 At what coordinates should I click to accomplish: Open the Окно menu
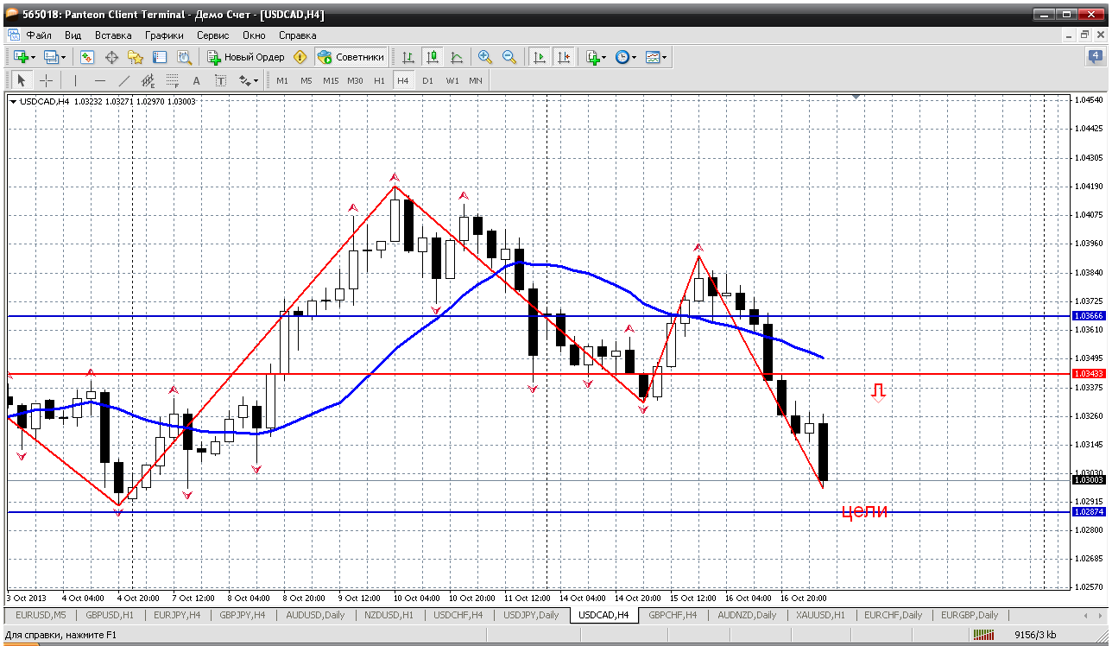coord(254,35)
